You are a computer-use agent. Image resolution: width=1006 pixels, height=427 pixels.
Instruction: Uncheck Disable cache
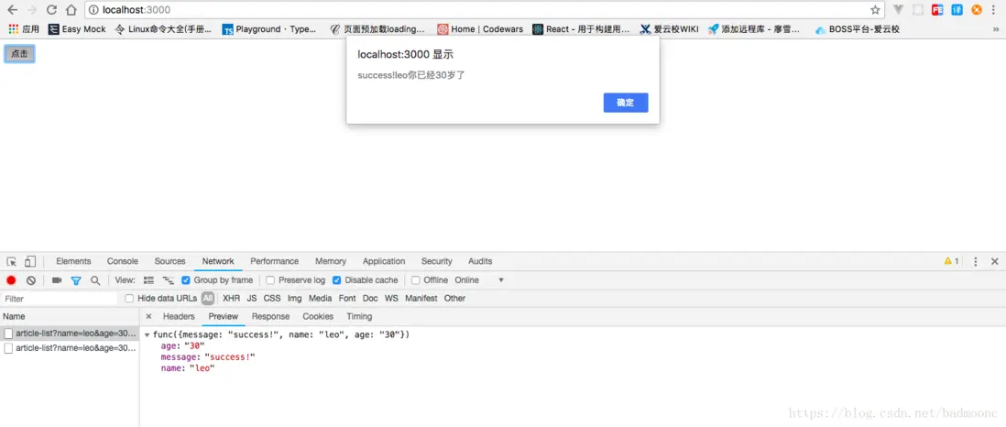(x=337, y=280)
